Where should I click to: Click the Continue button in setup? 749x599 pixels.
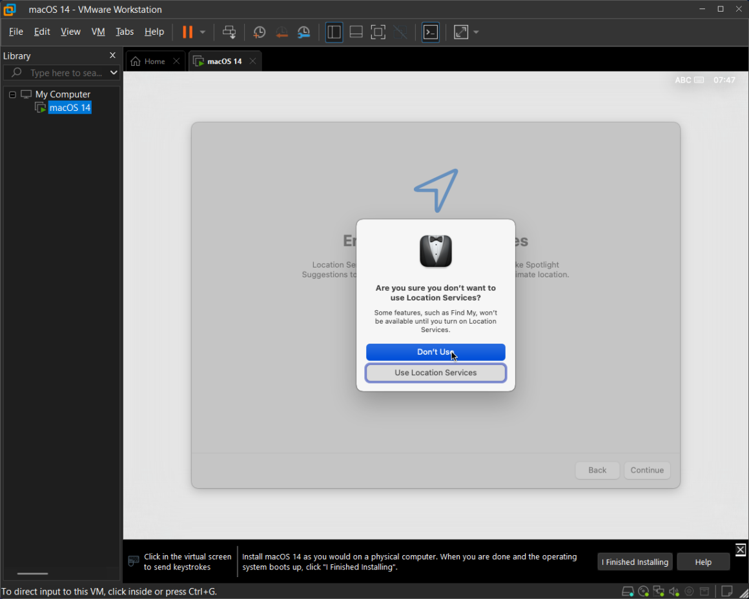point(647,470)
